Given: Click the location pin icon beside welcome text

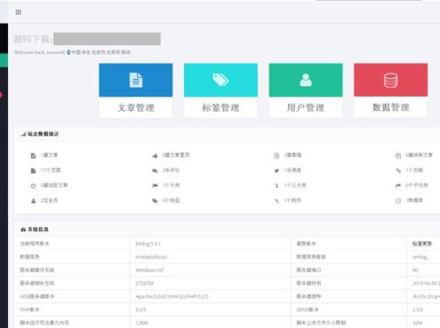Looking at the screenshot, I should click(x=68, y=52).
